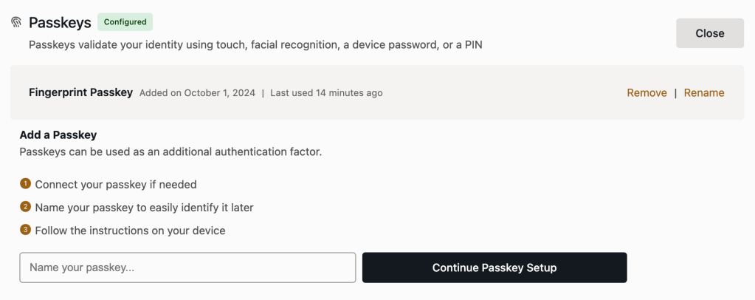Click Continue Passkey Setup
755x300 pixels.
coord(494,267)
